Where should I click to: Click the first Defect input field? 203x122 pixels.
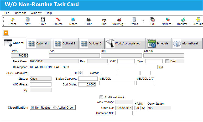109,73
